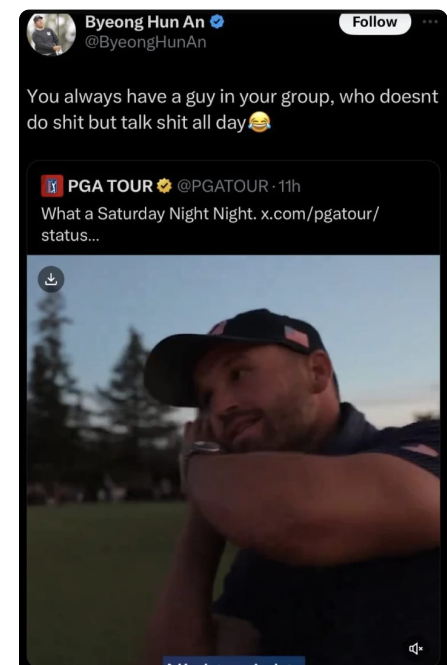This screenshot has height=665, width=447.
Task: Unmute the video with the speaker icon
Action: point(415,648)
